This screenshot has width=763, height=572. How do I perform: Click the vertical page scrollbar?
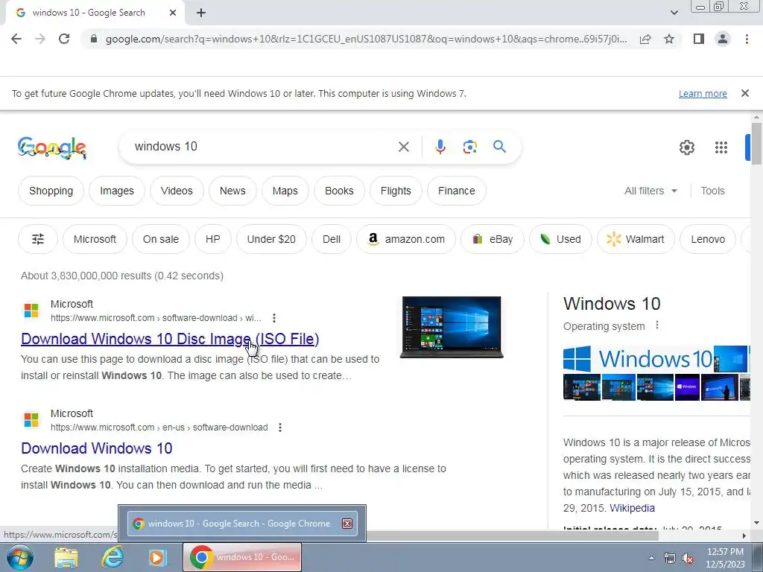pyautogui.click(x=757, y=144)
